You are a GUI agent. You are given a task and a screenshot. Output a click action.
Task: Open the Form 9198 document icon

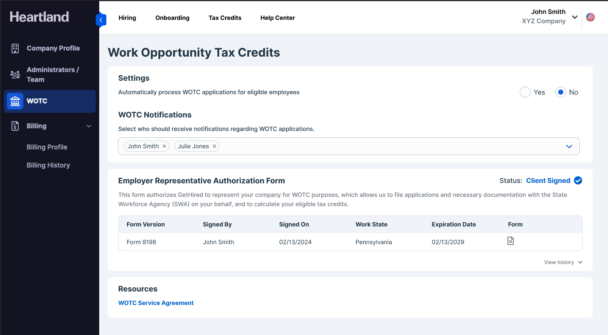pos(510,241)
